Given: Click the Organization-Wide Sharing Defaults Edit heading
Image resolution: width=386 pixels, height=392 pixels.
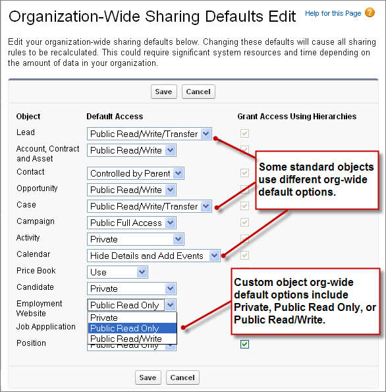Looking at the screenshot, I should (x=152, y=16).
